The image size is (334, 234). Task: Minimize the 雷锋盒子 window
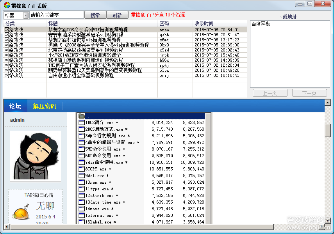coord(300,4)
